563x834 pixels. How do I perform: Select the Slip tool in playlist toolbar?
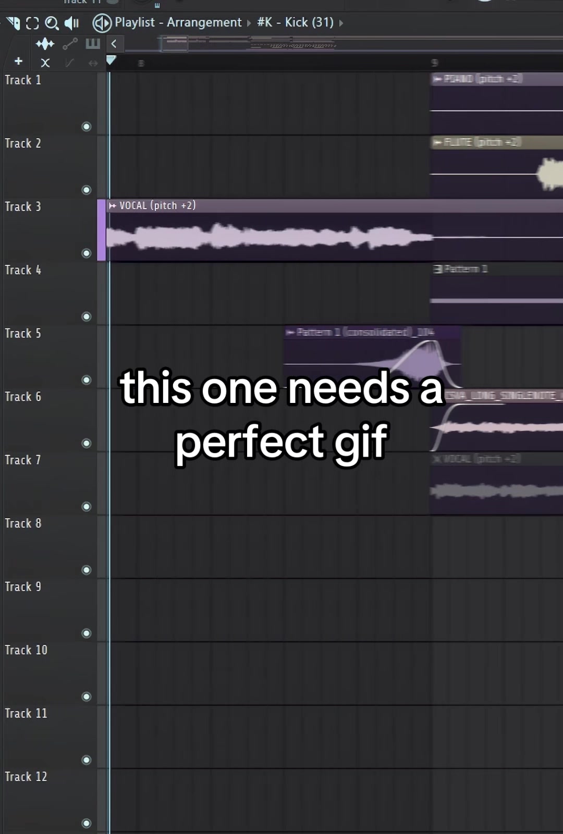coord(14,23)
